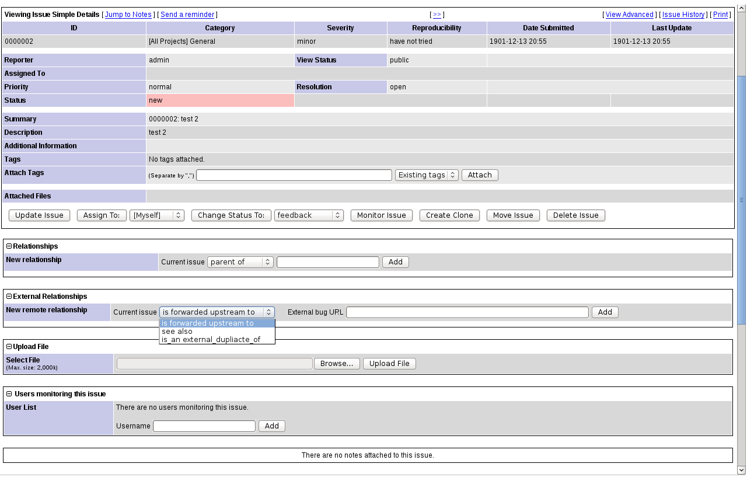747x481 pixels.
Task: Select 'see also' from dropdown list
Action: click(177, 332)
